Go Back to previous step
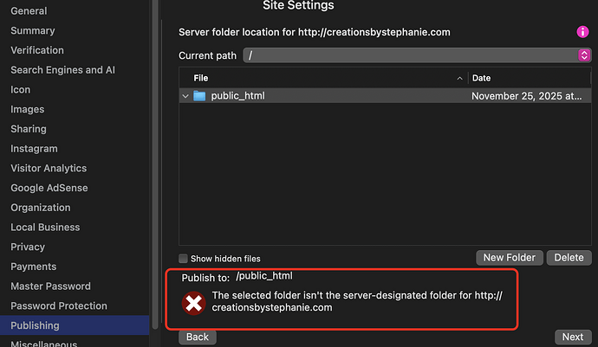The height and width of the screenshot is (347, 598). (197, 337)
